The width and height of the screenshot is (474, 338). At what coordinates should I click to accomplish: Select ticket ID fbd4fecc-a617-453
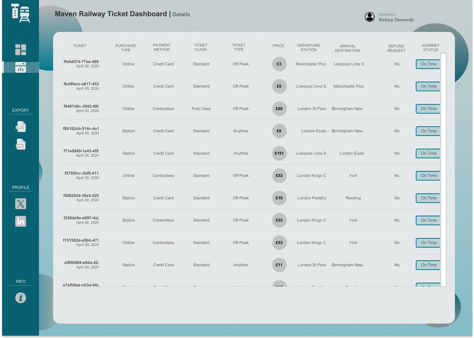click(81, 84)
